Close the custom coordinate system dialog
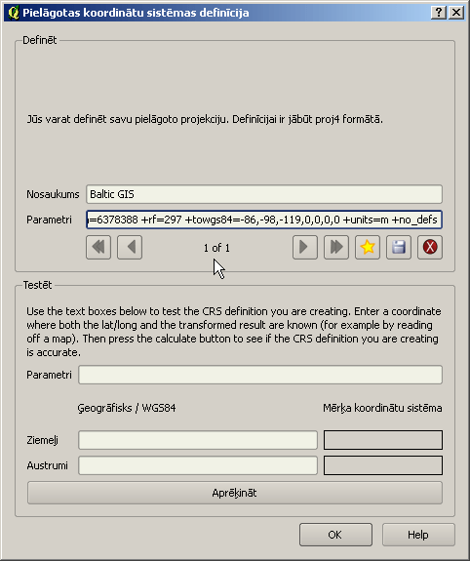Screen dimensions: 470x561 [456, 13]
